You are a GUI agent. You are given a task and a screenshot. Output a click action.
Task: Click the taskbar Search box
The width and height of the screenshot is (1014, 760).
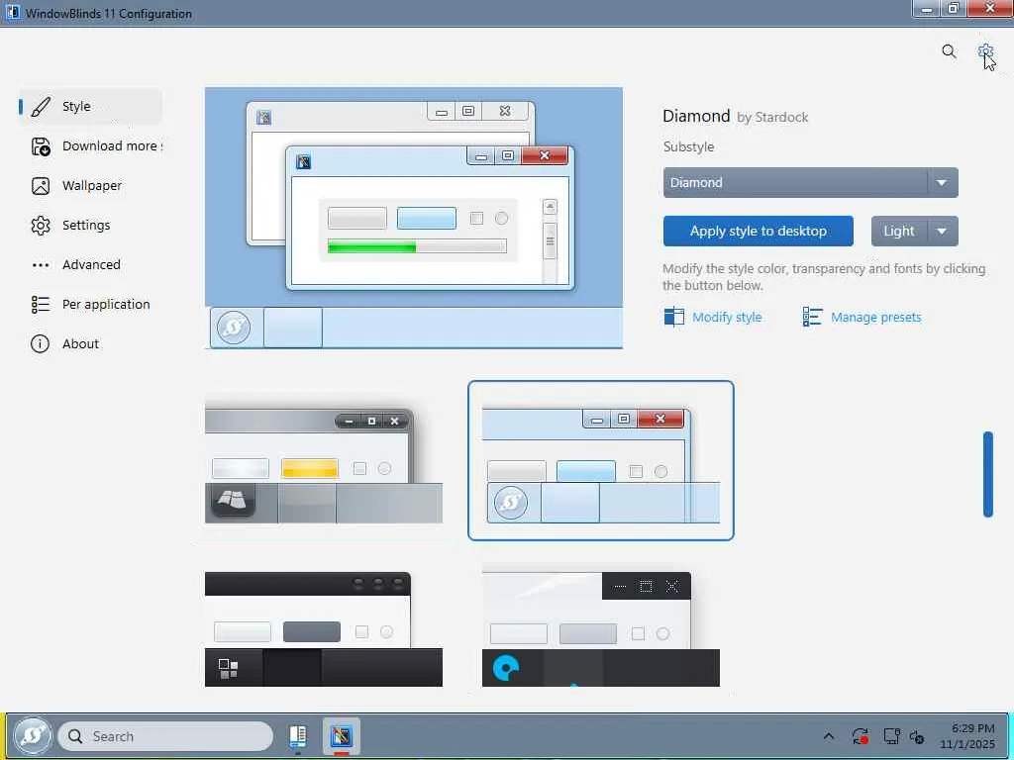point(165,736)
